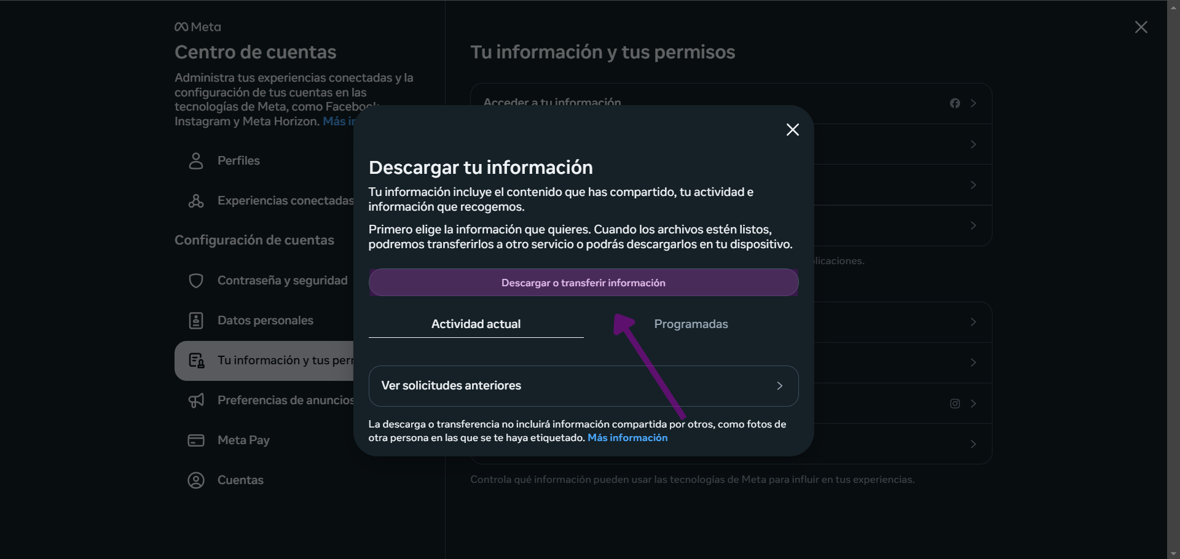Click Facebook icon in Acceder a tu información row
Image resolution: width=1180 pixels, height=559 pixels.
tap(954, 103)
